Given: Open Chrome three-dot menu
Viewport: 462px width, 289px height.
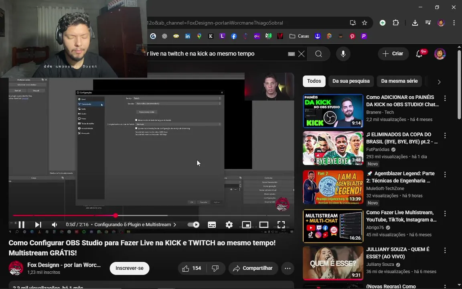Looking at the screenshot, I should [454, 23].
